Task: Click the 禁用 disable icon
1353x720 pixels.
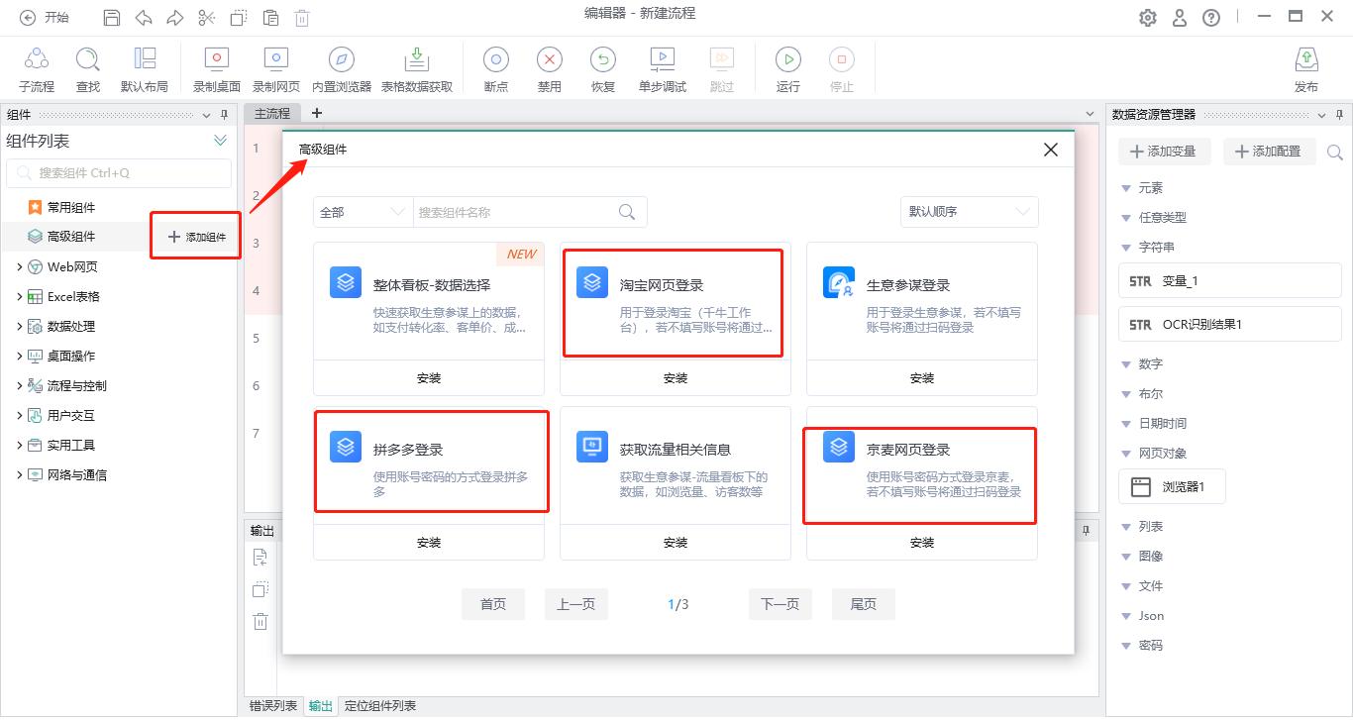Action: (550, 59)
